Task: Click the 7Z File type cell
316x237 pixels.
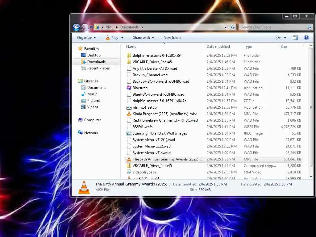Action: coord(249,101)
